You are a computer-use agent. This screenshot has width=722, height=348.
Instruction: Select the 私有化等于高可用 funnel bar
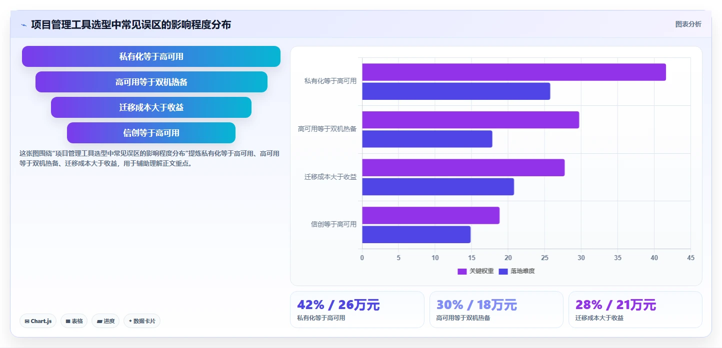tap(151, 56)
